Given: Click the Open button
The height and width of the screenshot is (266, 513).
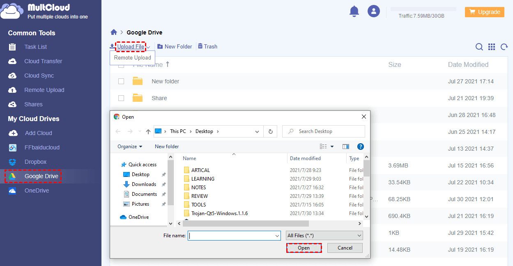Looking at the screenshot, I should pos(304,248).
